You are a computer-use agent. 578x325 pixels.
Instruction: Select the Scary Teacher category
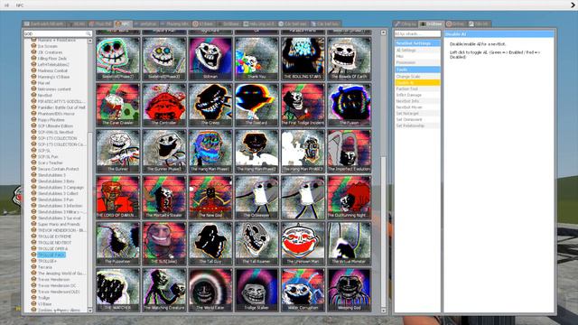pyautogui.click(x=51, y=162)
